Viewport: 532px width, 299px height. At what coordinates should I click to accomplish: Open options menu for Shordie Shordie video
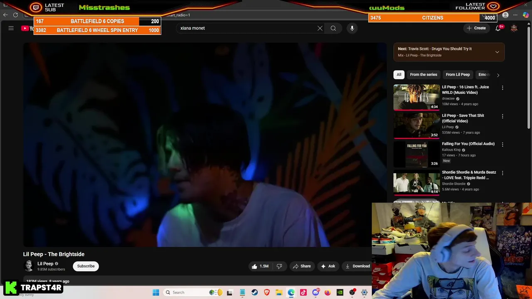[502, 173]
